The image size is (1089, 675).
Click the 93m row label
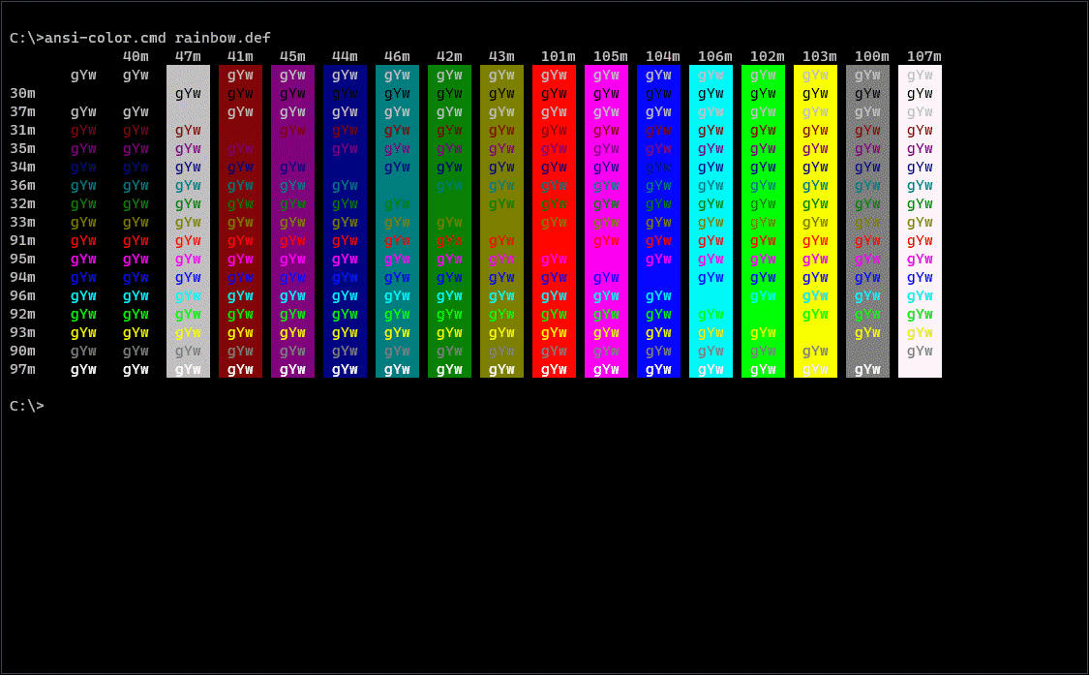tap(23, 333)
